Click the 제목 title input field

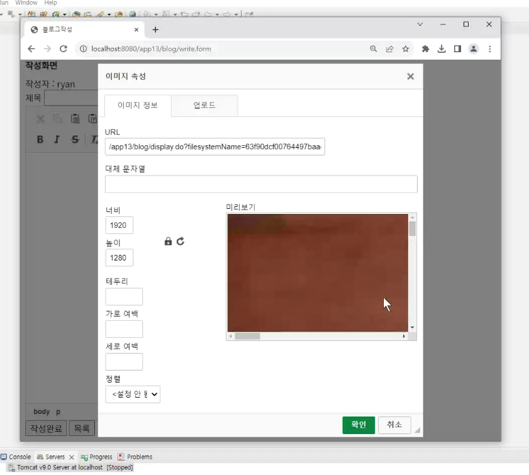pyautogui.click(x=71, y=98)
